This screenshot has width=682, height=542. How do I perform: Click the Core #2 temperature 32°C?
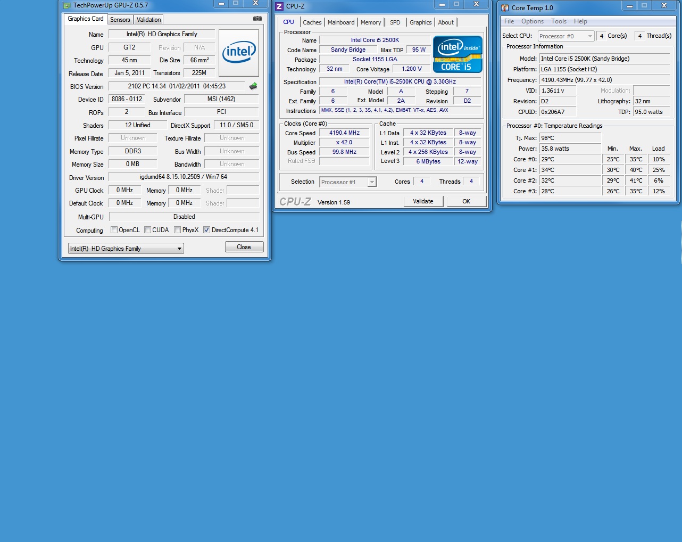pos(570,180)
